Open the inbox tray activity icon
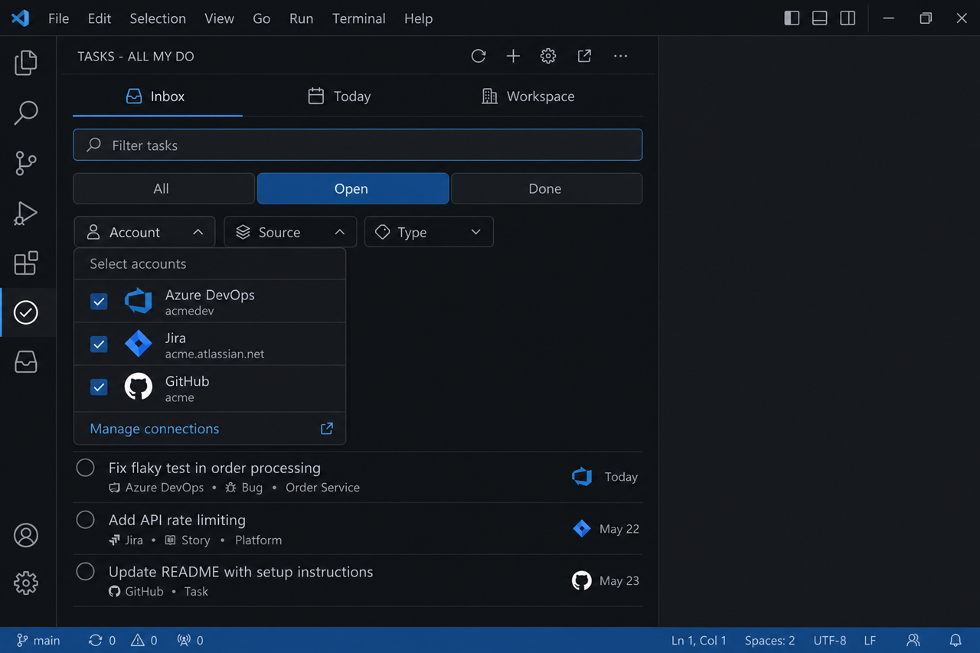980x653 pixels. click(26, 362)
